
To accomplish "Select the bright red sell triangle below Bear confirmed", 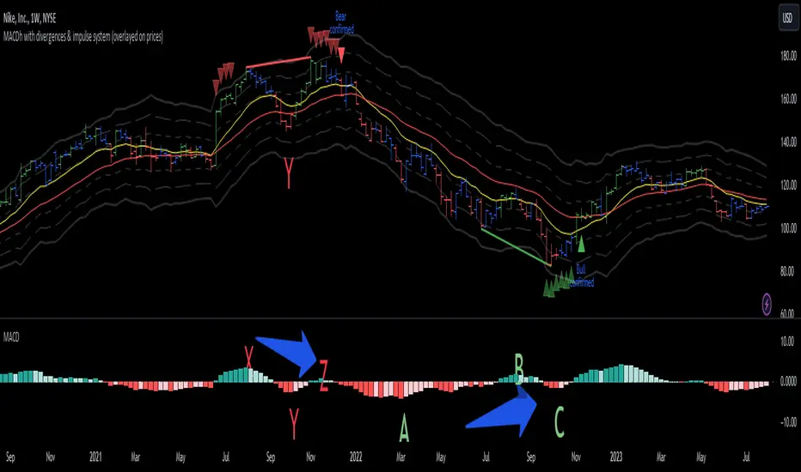I will pyautogui.click(x=342, y=55).
